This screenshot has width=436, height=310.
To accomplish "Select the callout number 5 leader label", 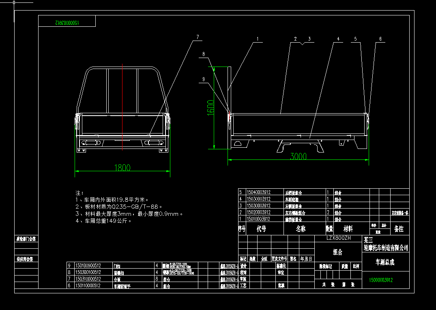I will pos(355,39).
